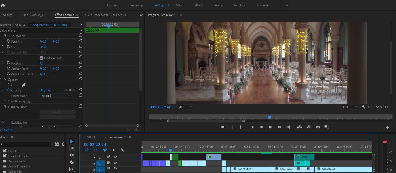Mark Out point in Program monitor
The height and width of the screenshot is (173, 396).
241,127
